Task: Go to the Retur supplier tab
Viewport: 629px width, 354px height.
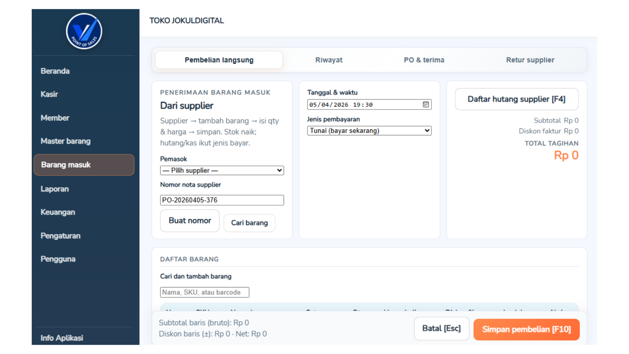Action: tap(530, 60)
